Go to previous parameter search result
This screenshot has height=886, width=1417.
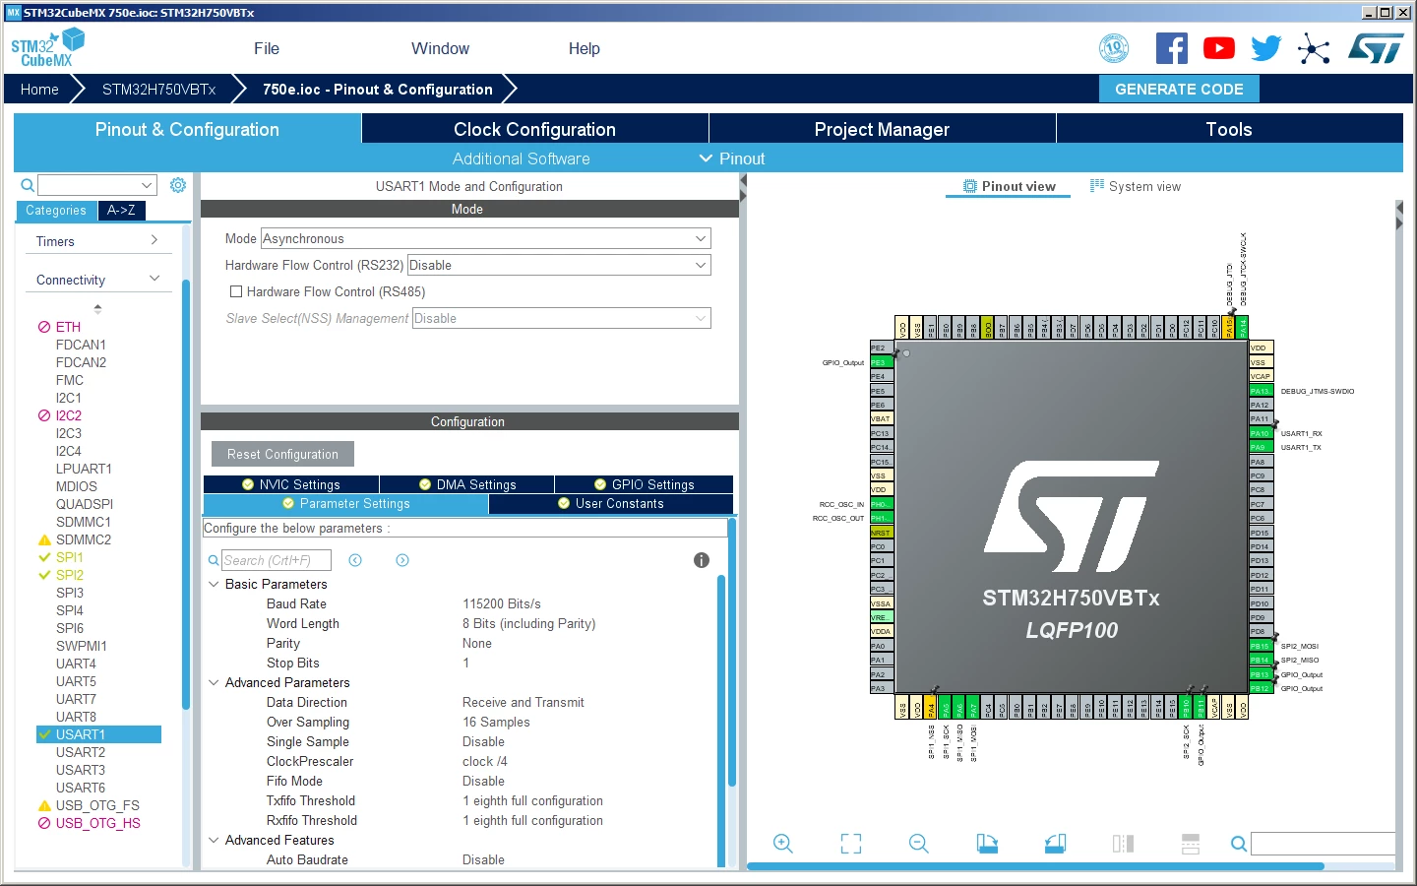click(x=355, y=560)
